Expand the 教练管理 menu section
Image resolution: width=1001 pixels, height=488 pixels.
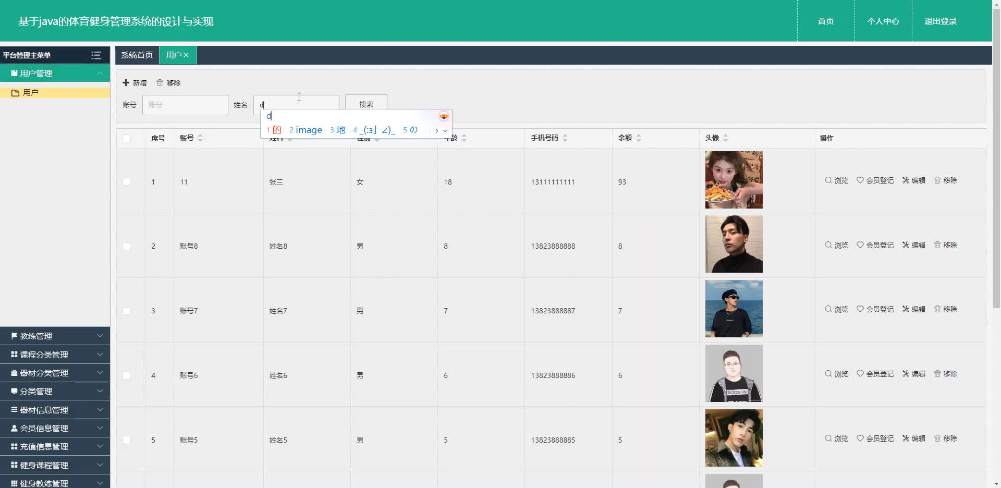click(55, 336)
